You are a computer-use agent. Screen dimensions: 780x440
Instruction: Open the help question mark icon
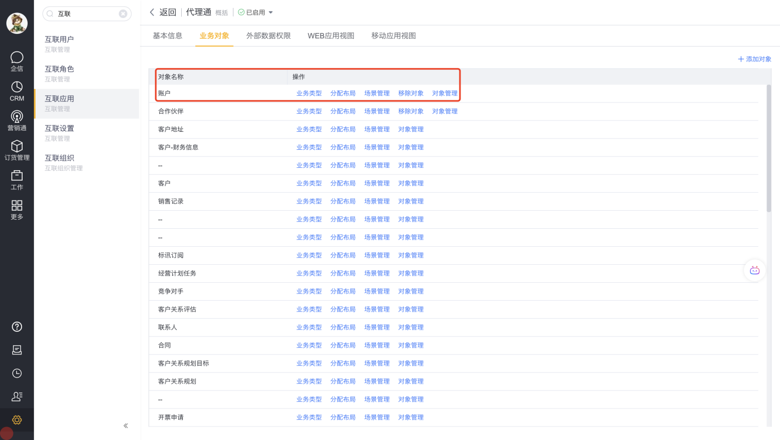pos(17,327)
